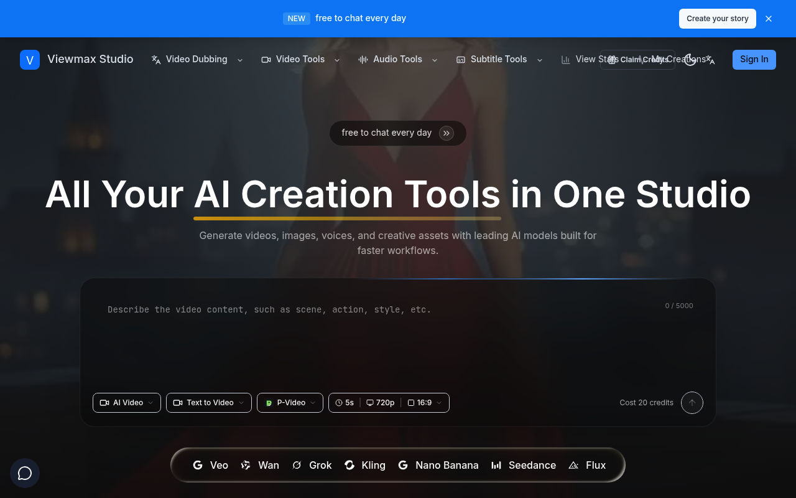The height and width of the screenshot is (498, 796).
Task: Open the Audio Tools menu label
Action: point(397,59)
